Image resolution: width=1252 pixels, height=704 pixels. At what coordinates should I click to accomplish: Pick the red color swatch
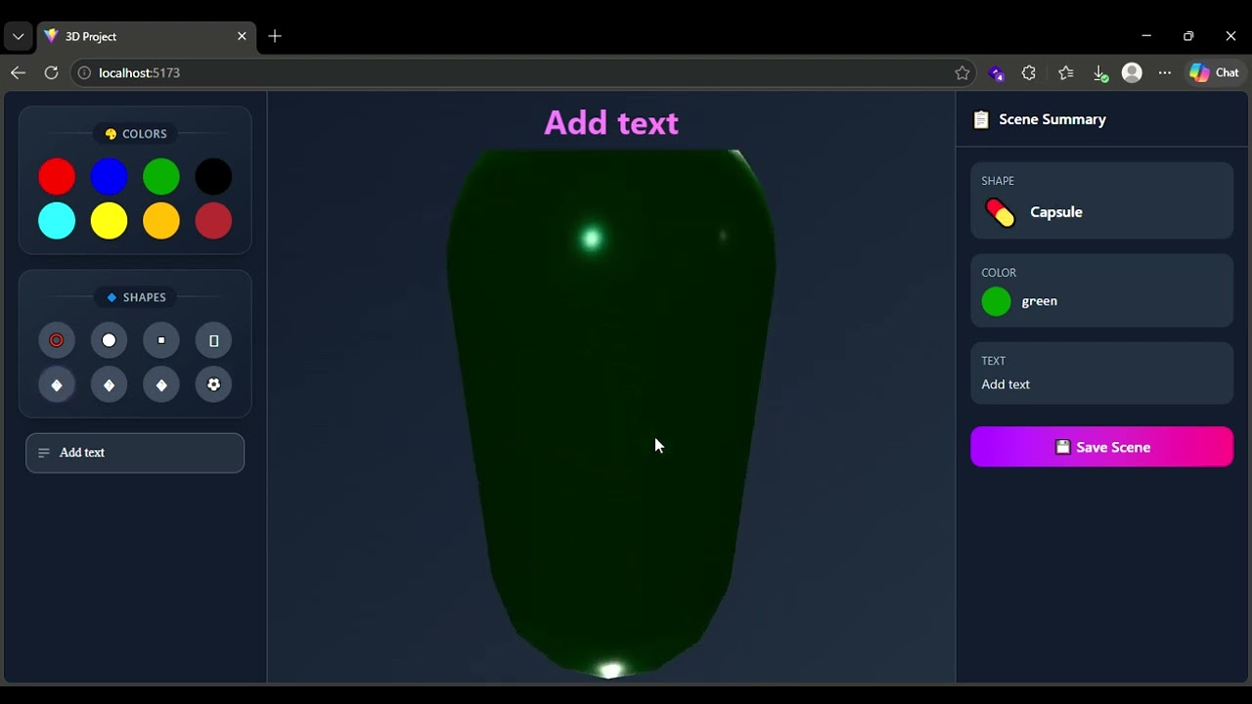[x=57, y=177]
